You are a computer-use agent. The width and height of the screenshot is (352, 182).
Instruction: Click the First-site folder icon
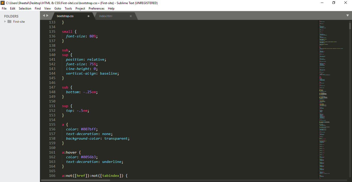(10, 22)
